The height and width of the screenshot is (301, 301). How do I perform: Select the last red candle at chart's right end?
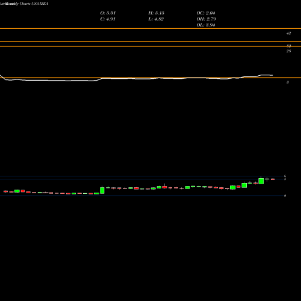click(273, 179)
